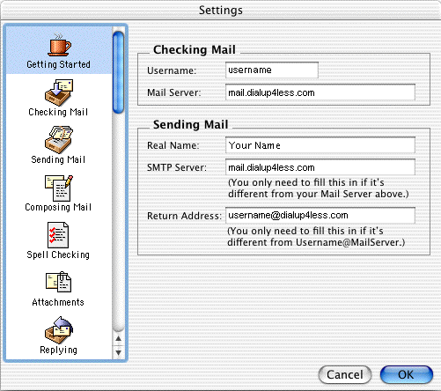Viewport: 441px width, 391px height.
Task: Select the Getting Started coffee cup icon
Action: (59, 44)
